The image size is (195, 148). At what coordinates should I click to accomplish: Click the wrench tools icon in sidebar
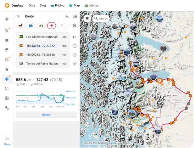pyautogui.click(x=7, y=108)
